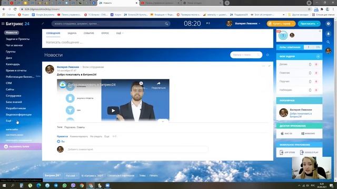337x189 pixels.
Task: Open notifications bell in right sidebar
Action: pyautogui.click(x=328, y=34)
